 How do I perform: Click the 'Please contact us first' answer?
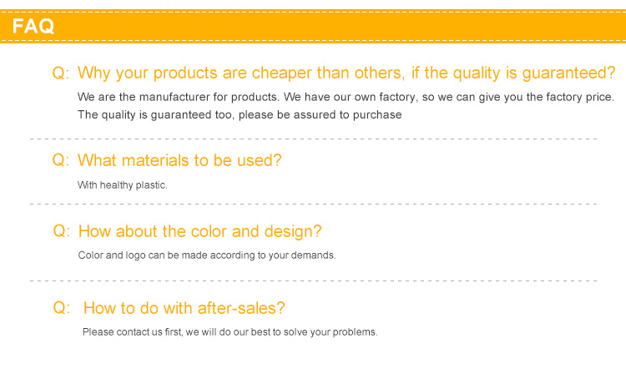tap(230, 332)
